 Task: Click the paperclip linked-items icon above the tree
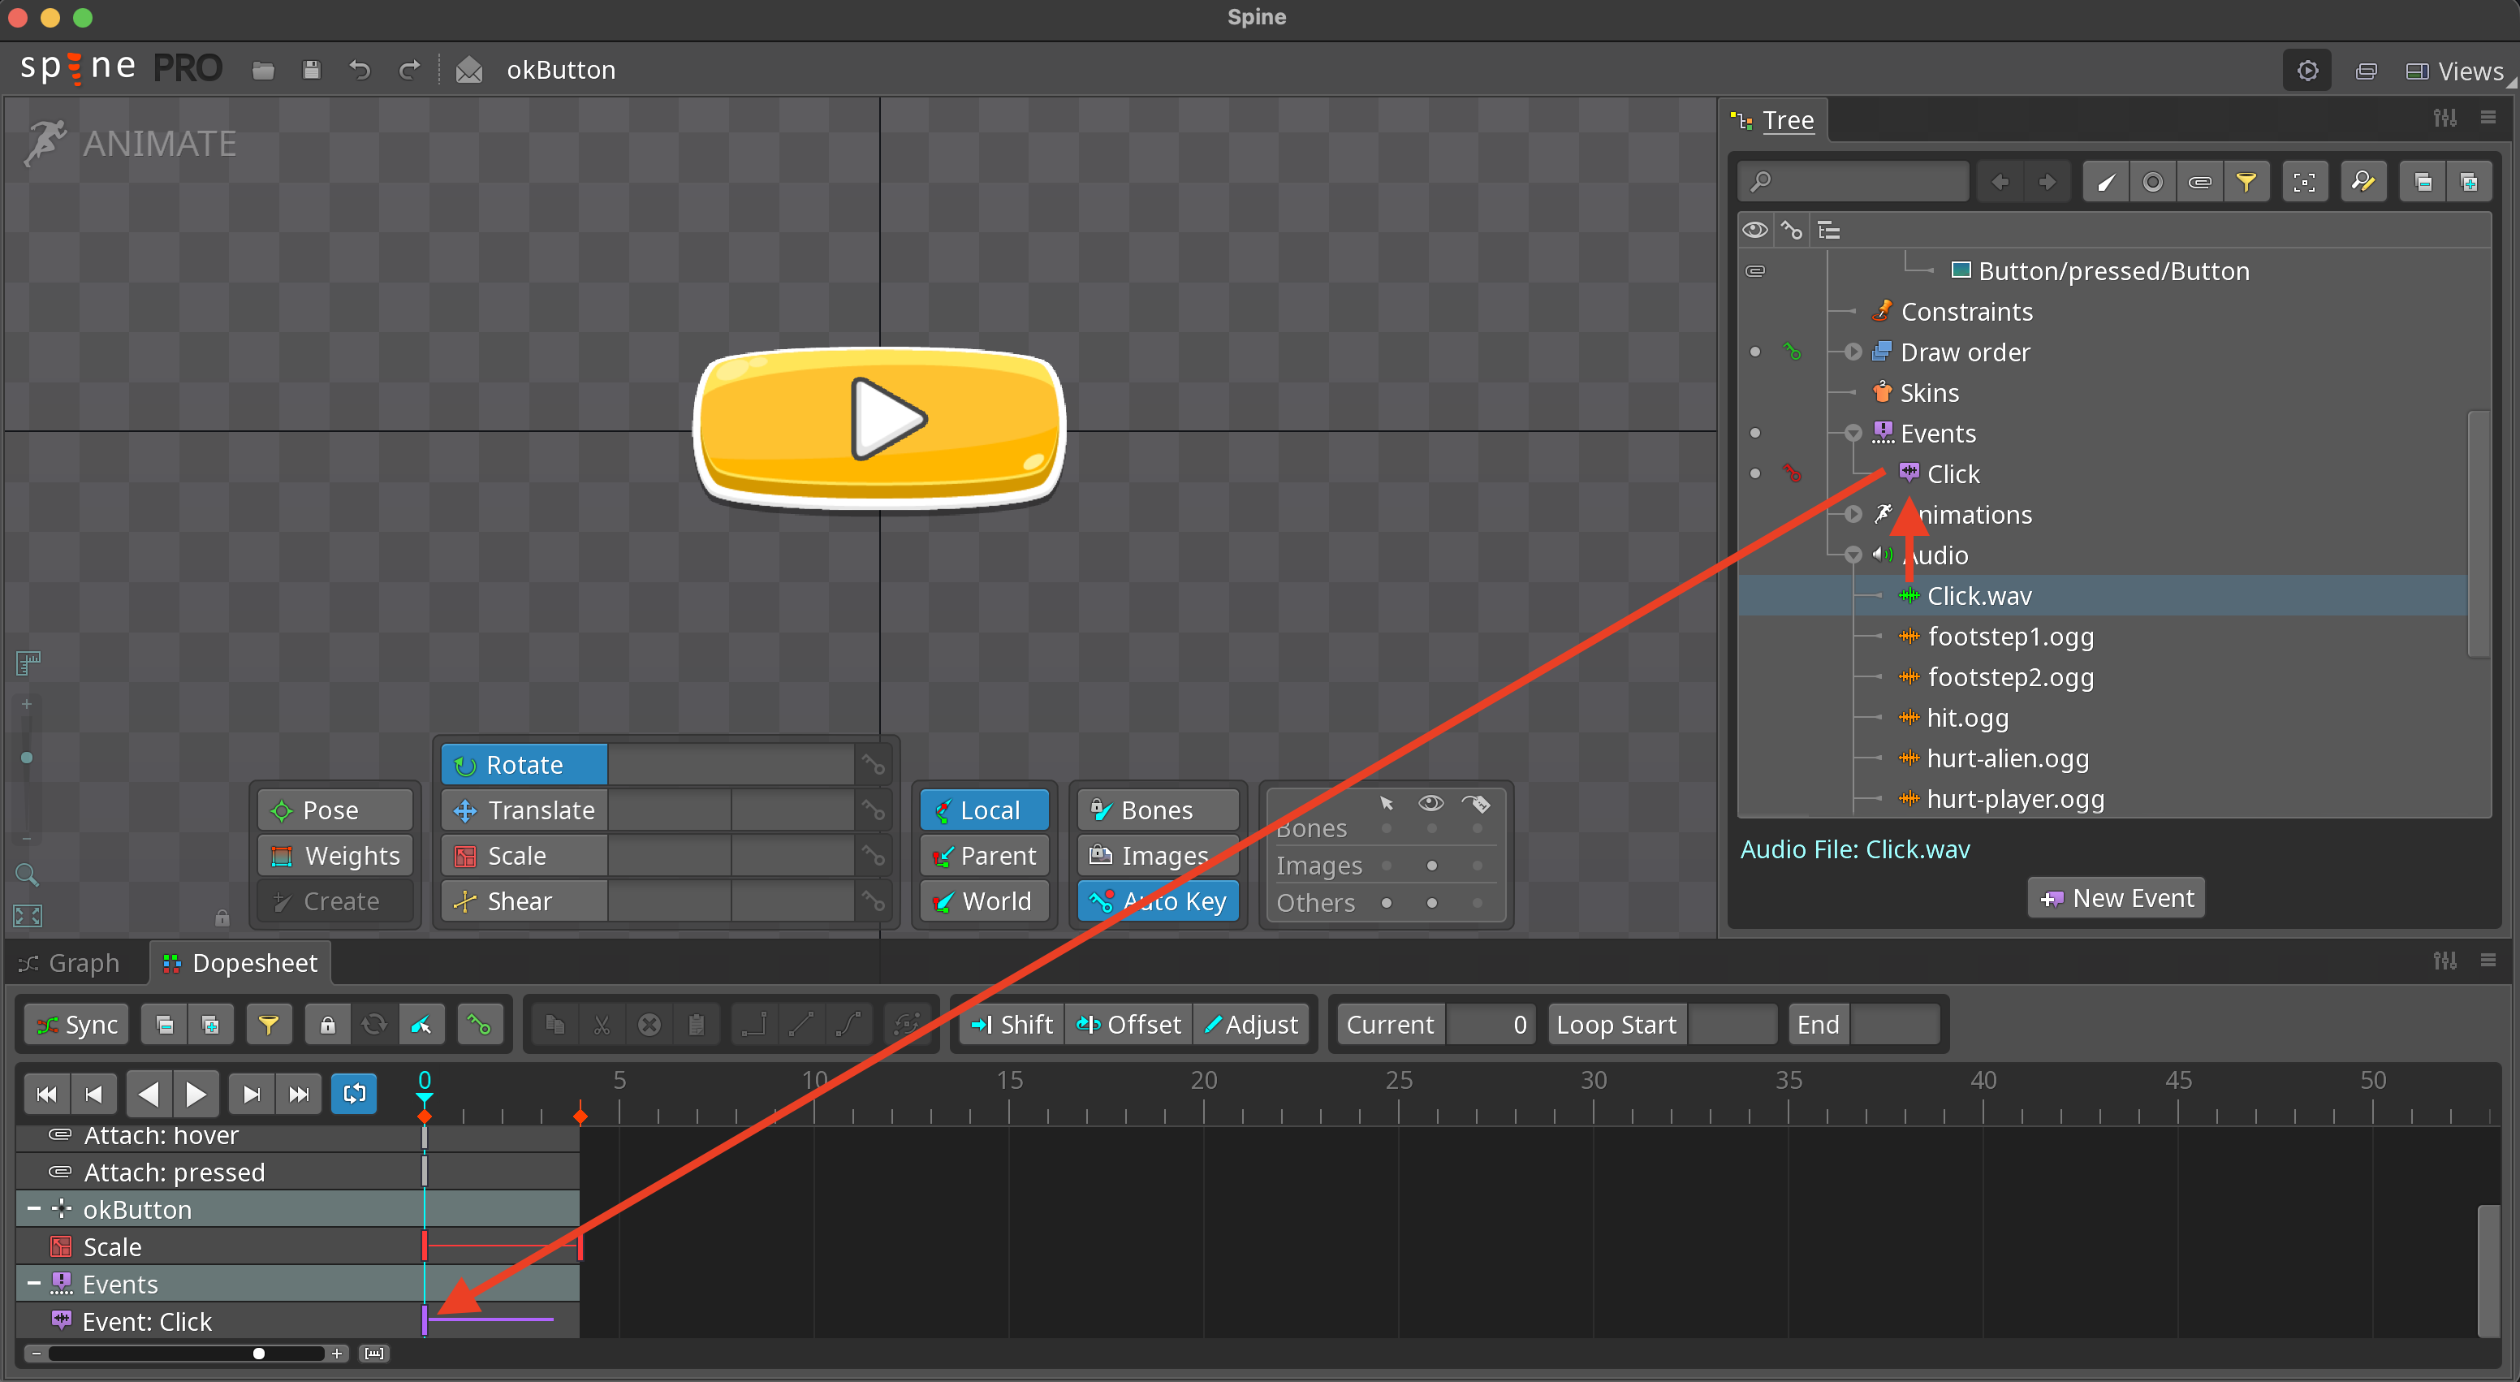pyautogui.click(x=2200, y=181)
